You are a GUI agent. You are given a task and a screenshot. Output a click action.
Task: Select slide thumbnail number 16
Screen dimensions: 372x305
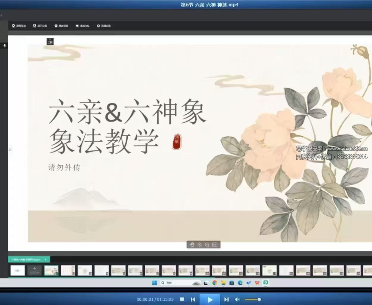pyautogui.click(x=303, y=270)
